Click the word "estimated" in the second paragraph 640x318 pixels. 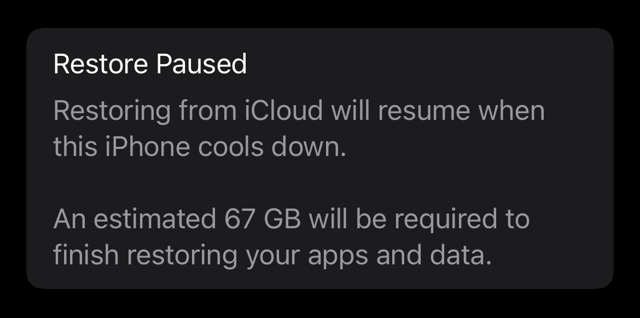[x=155, y=219]
